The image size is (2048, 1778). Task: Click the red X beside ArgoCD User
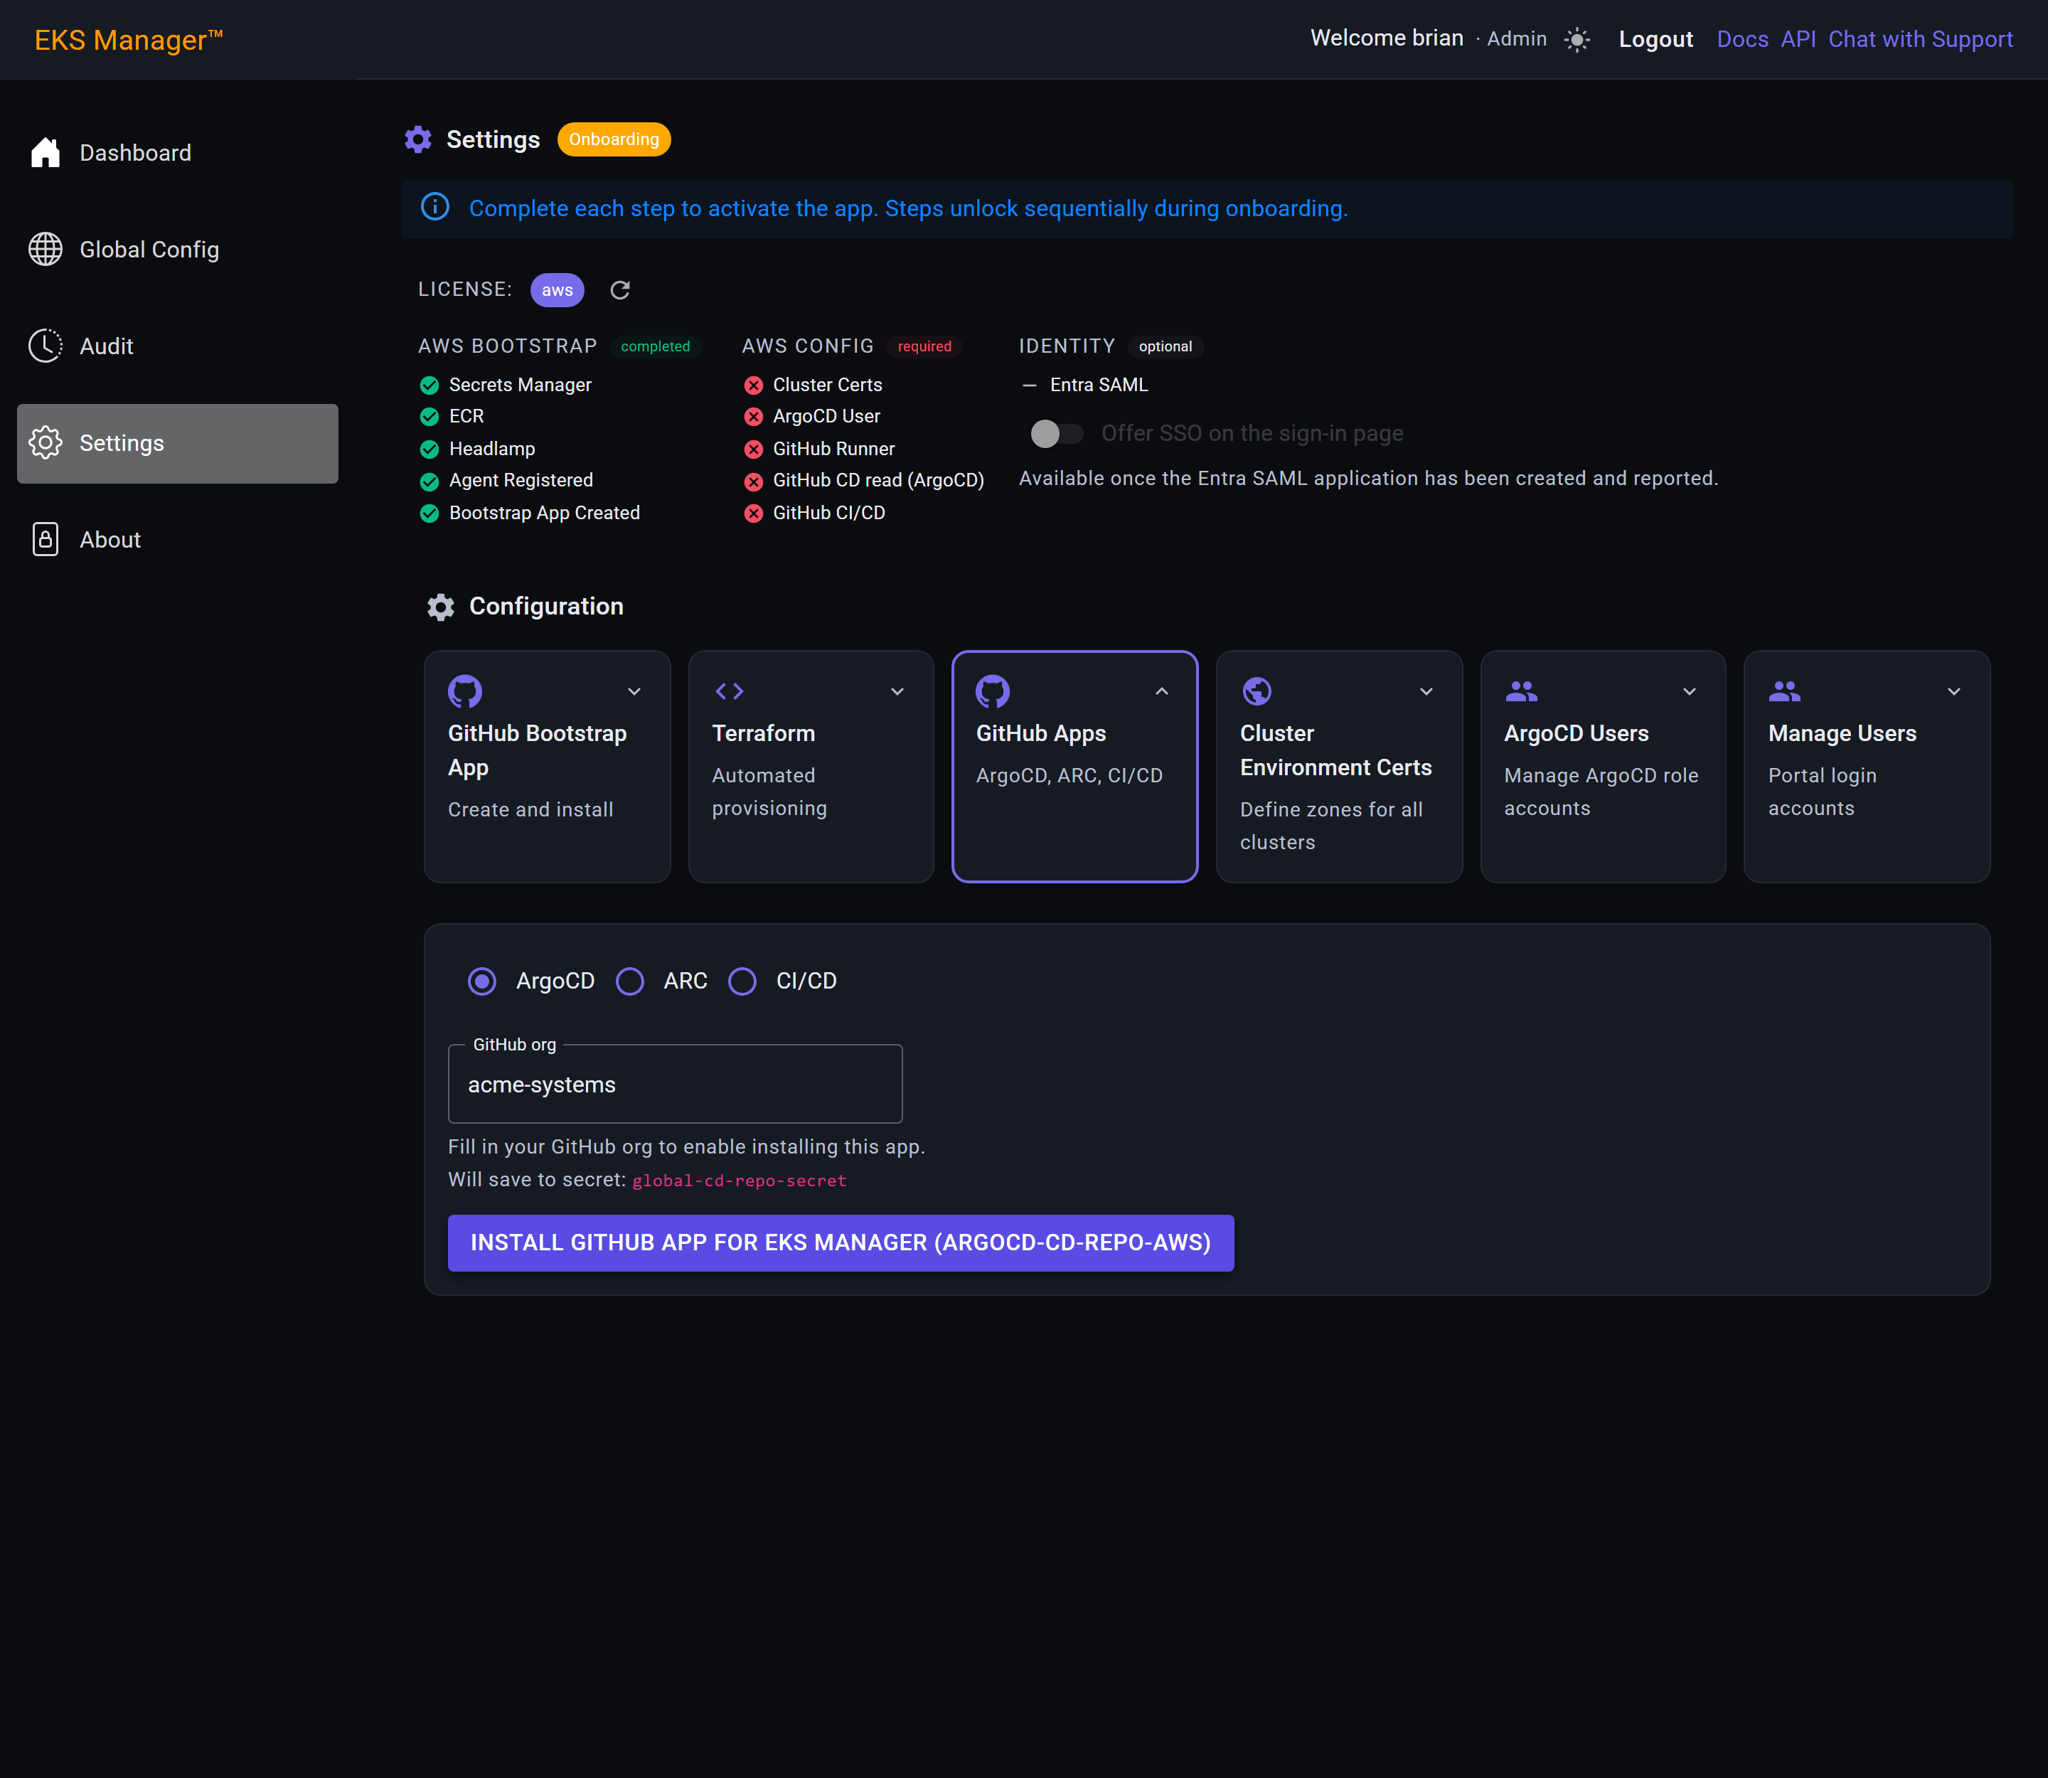(x=753, y=417)
